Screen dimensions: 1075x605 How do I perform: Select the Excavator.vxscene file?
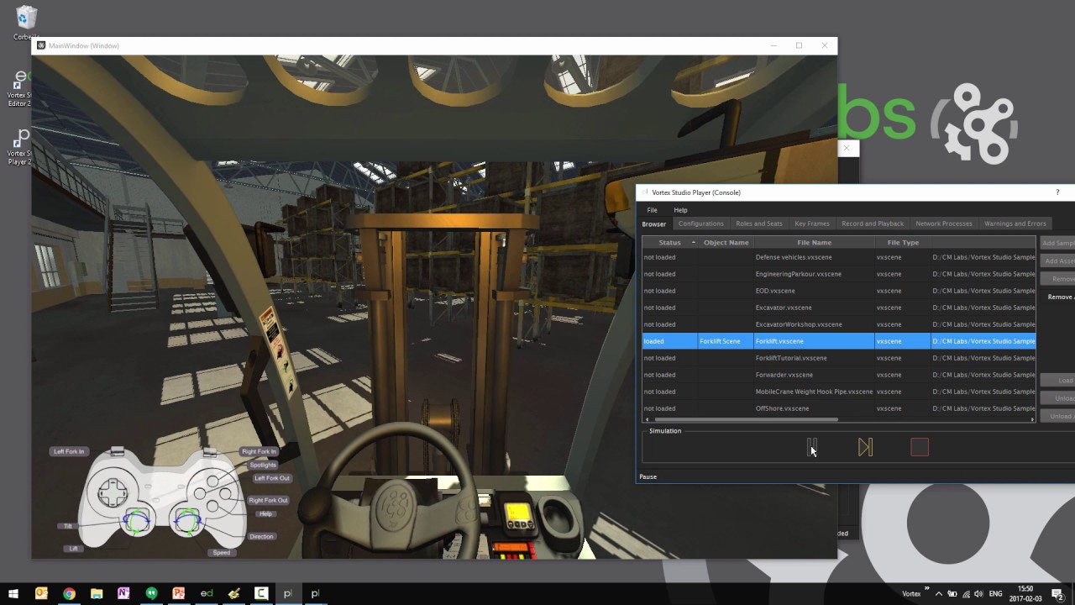pyautogui.click(x=784, y=308)
